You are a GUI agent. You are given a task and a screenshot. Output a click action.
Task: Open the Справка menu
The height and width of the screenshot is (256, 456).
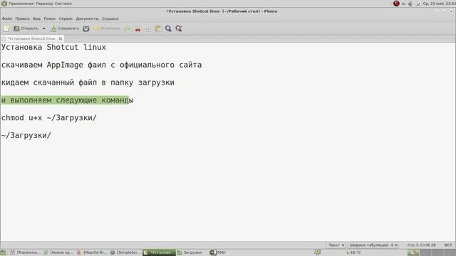pos(110,18)
